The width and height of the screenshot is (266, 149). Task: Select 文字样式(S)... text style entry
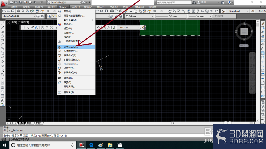76,47
